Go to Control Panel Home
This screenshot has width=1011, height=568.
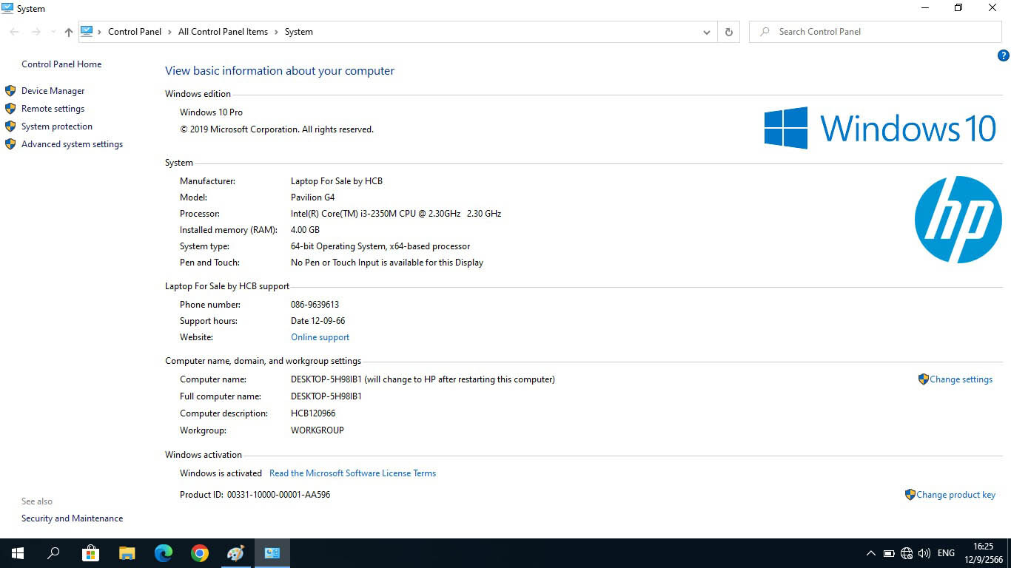coord(61,64)
